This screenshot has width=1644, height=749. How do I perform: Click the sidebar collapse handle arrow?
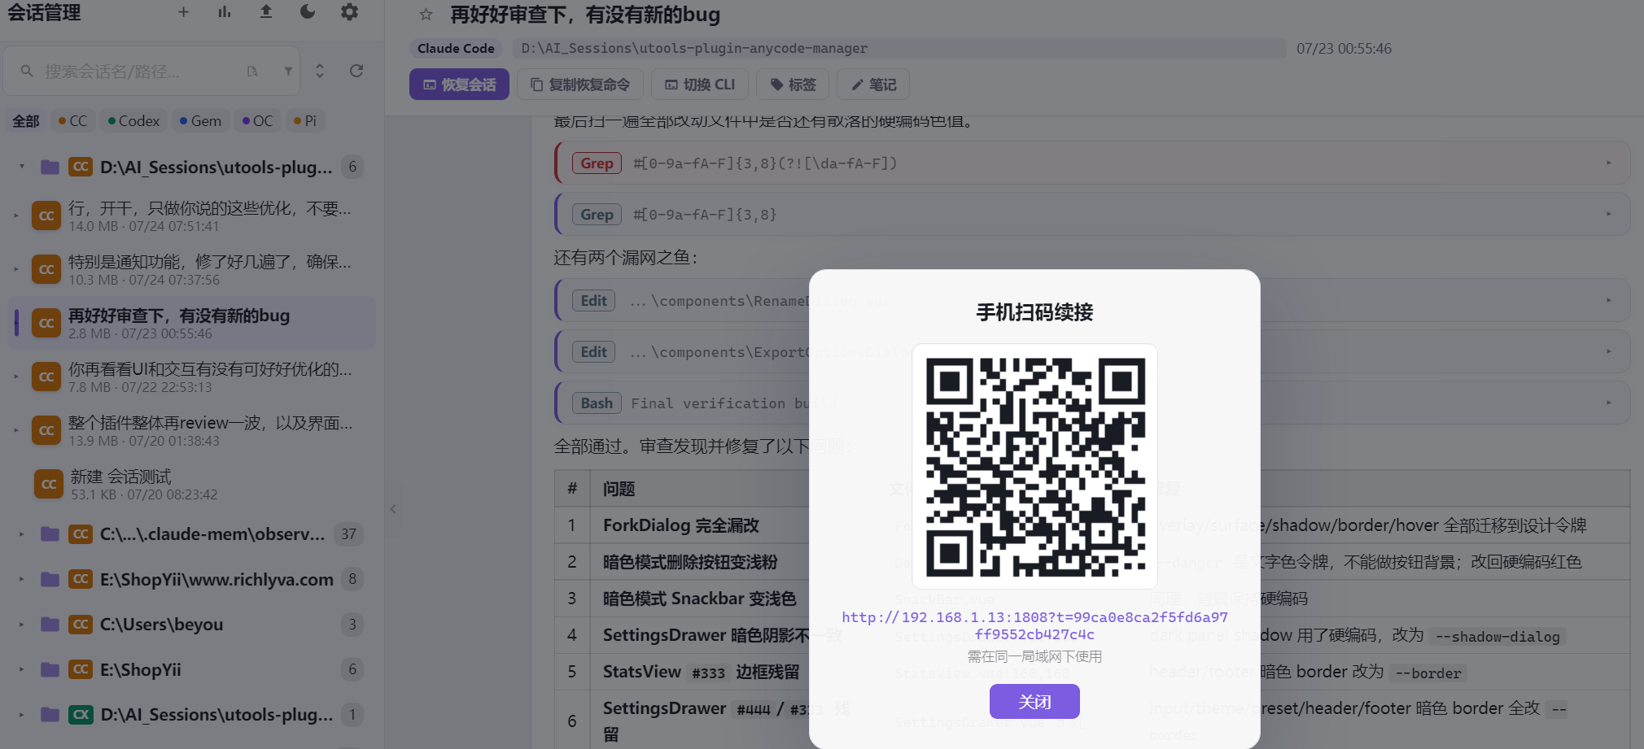(x=393, y=509)
